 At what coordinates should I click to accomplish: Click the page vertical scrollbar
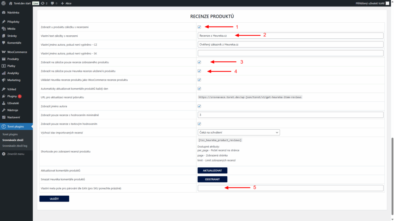(392, 176)
